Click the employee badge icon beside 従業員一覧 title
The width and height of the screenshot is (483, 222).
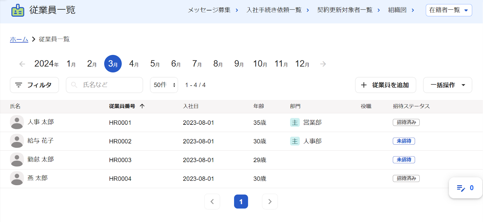(x=18, y=10)
